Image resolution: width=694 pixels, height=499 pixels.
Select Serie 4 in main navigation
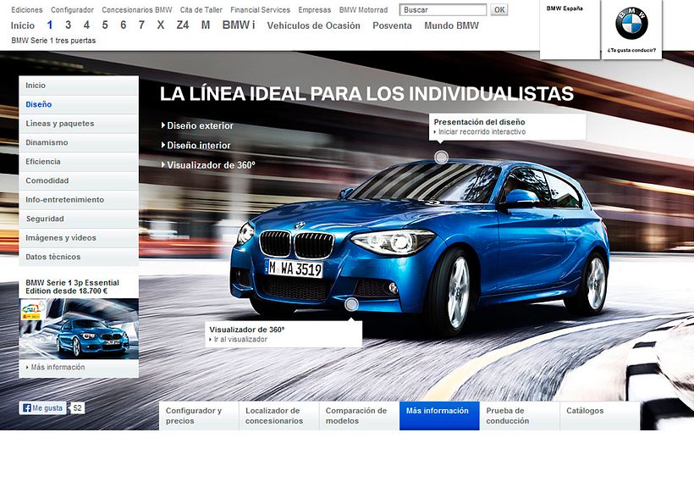pyautogui.click(x=86, y=25)
